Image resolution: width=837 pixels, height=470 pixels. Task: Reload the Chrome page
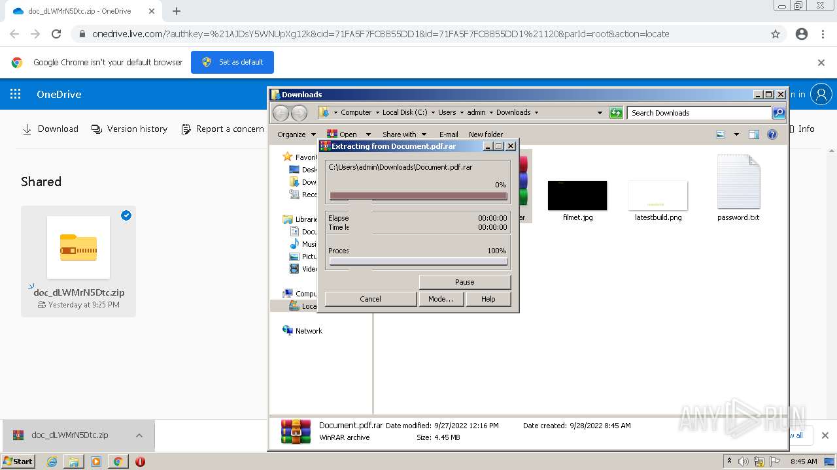[x=56, y=34]
